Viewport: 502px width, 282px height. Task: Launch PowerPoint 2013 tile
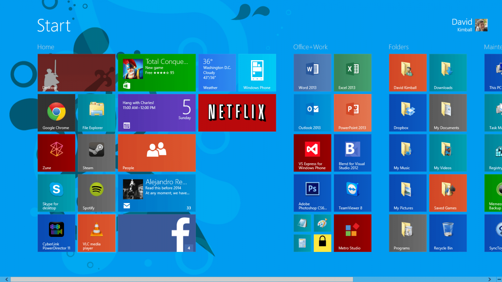click(x=353, y=113)
